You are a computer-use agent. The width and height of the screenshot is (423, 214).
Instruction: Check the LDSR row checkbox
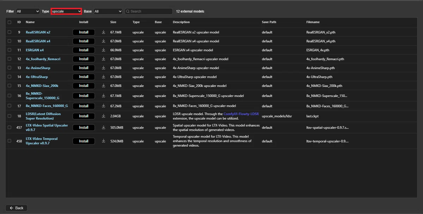tap(10, 116)
